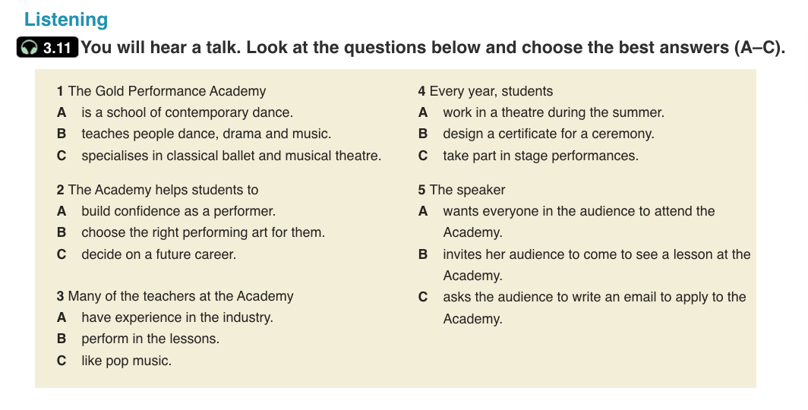This screenshot has height=410, width=808.
Task: Click the blue Listening section heading
Action: (x=66, y=20)
